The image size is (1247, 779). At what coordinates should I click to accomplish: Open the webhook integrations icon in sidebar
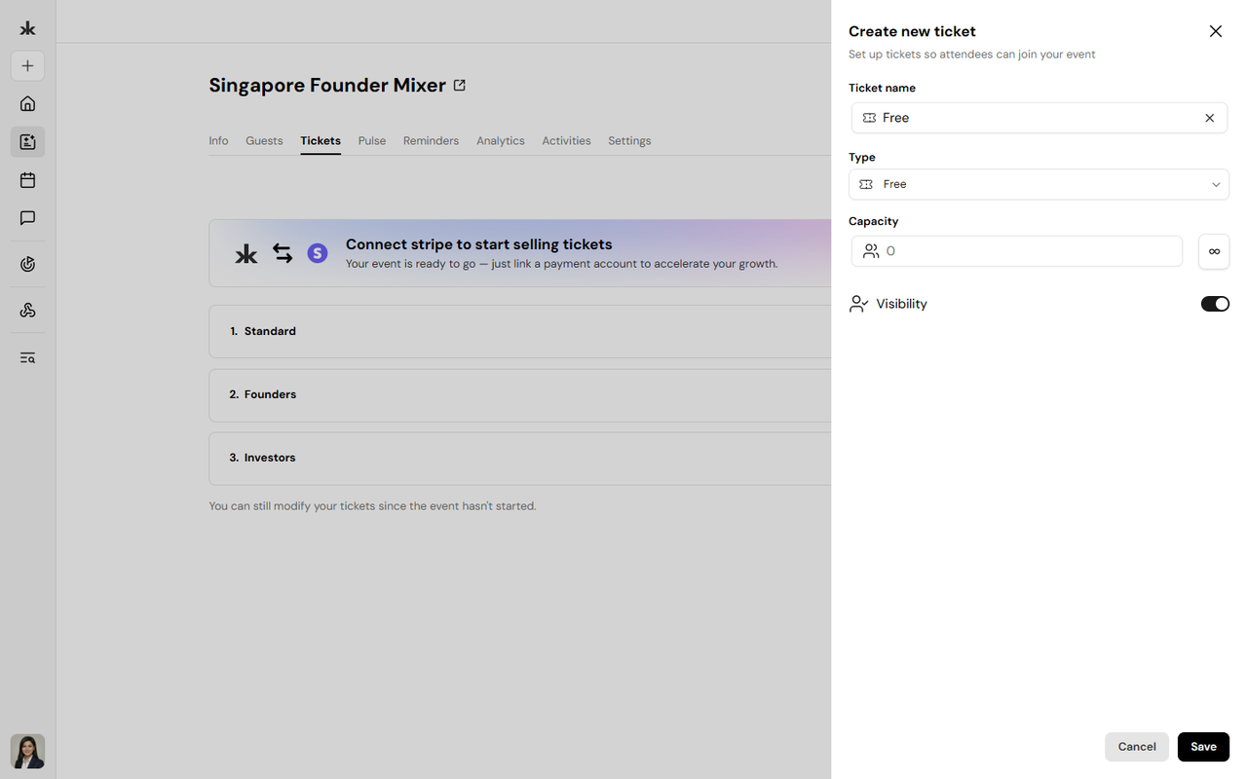tap(27, 311)
